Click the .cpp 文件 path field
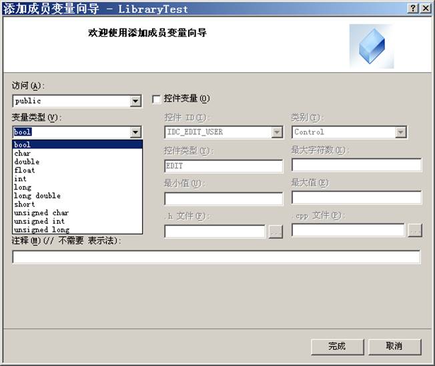Image resolution: width=435 pixels, height=366 pixels. [348, 230]
